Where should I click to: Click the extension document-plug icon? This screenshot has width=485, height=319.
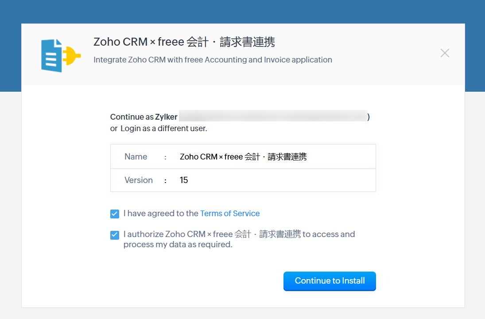(x=61, y=55)
